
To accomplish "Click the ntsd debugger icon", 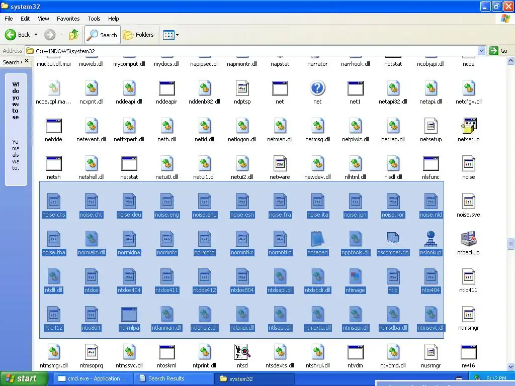I will pos(242,352).
